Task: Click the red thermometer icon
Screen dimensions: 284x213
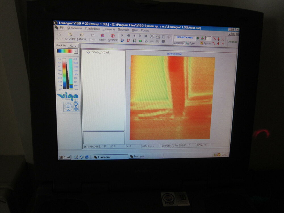Action: click(128, 40)
